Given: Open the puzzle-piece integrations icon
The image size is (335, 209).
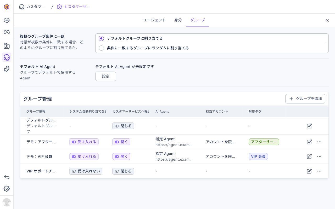Looking at the screenshot, I should 7,69.
